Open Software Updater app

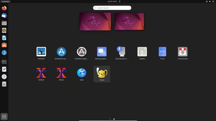(x=82, y=53)
